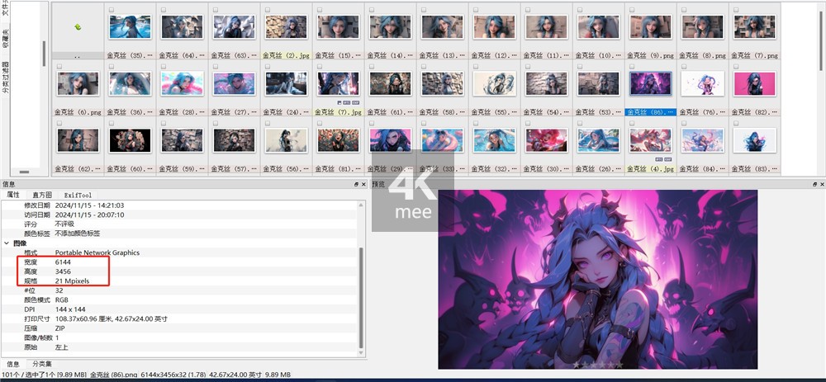Click the rating stars below the preview image

597,364
